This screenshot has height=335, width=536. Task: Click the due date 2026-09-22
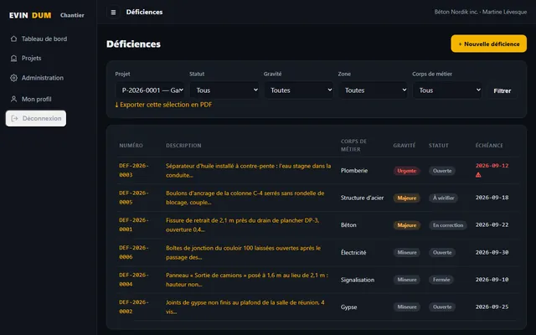492,225
